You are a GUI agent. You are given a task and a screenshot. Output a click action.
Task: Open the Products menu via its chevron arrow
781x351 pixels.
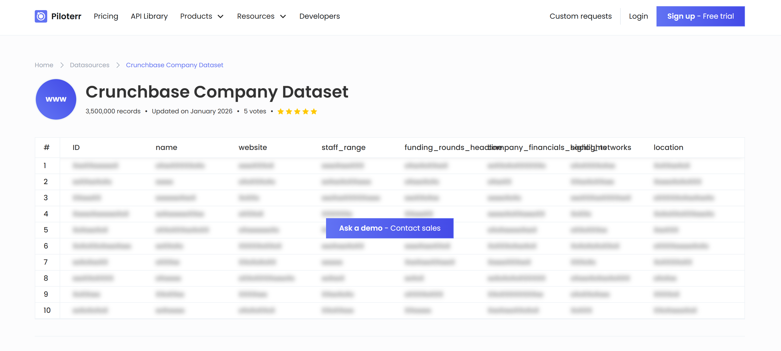(221, 17)
